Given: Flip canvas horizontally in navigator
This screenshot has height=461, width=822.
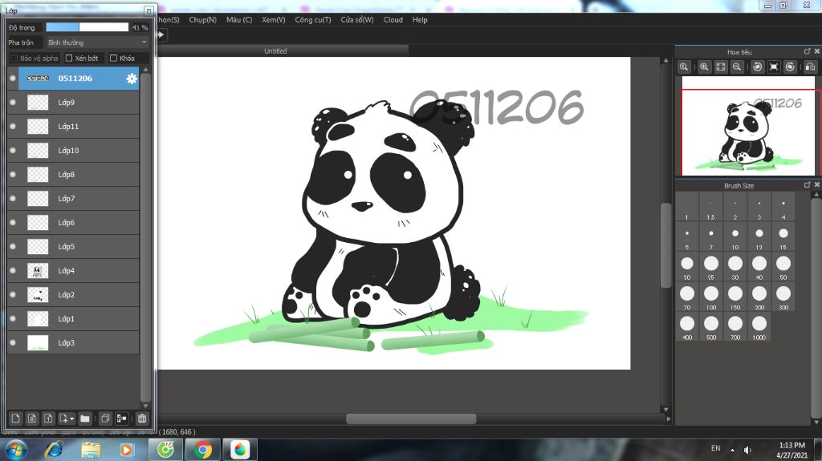Looking at the screenshot, I should pos(811,67).
